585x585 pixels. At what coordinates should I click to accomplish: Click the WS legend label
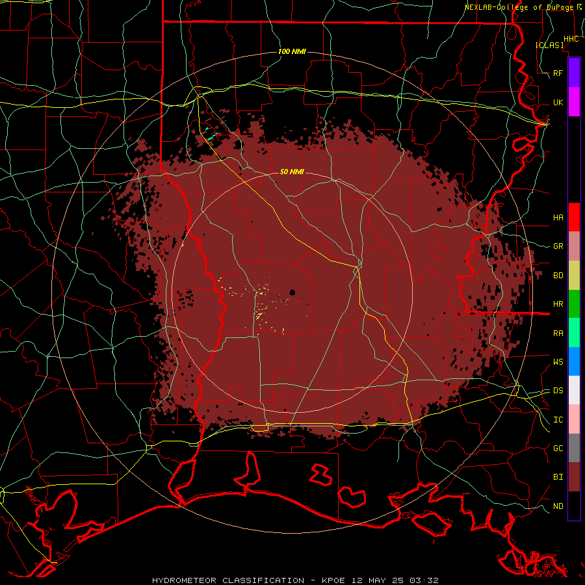point(558,362)
